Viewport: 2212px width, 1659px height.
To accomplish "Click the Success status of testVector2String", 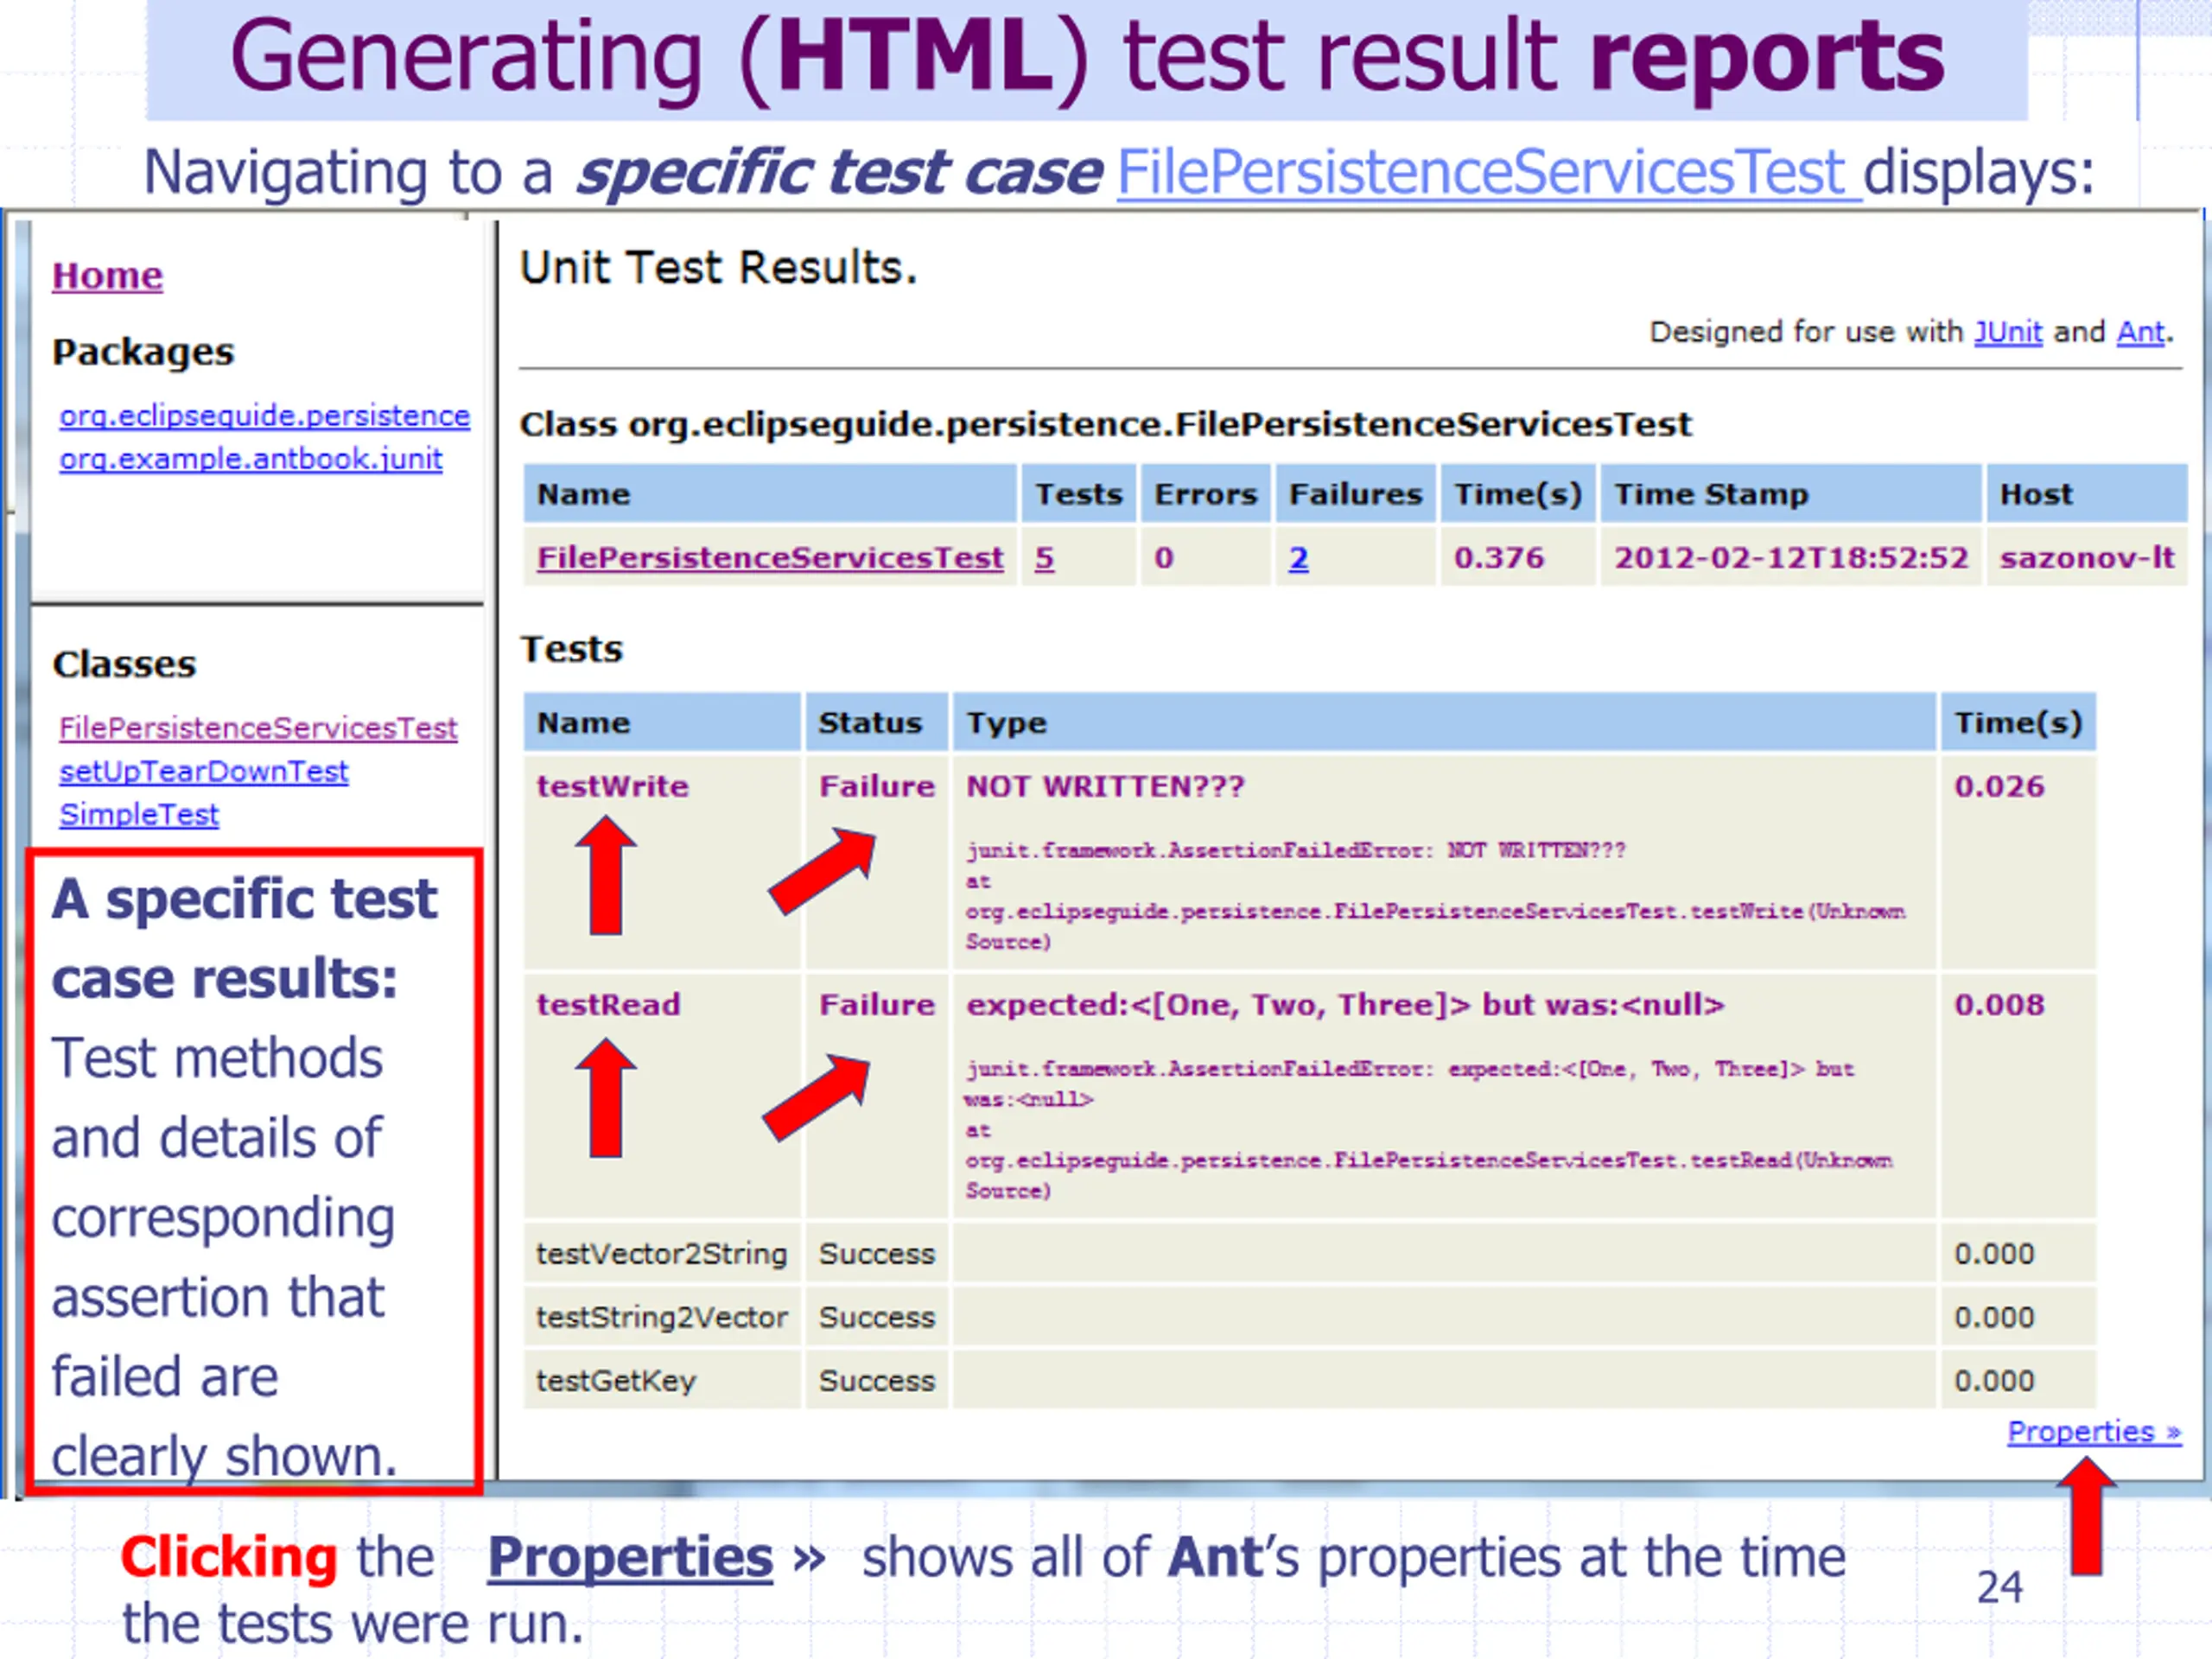I will (877, 1253).
